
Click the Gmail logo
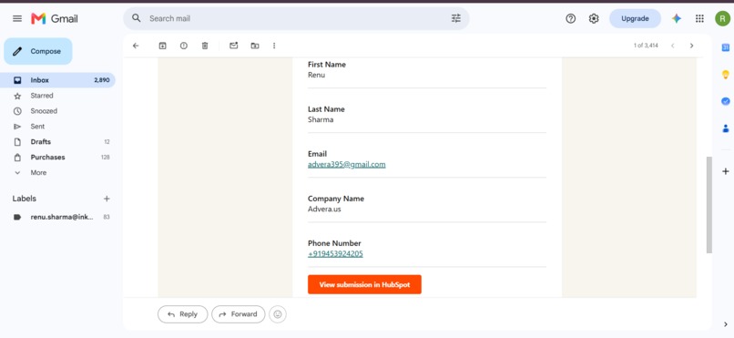55,19
